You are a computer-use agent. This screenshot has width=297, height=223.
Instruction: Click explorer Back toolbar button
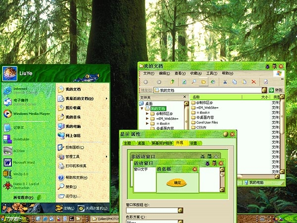tap(146, 82)
